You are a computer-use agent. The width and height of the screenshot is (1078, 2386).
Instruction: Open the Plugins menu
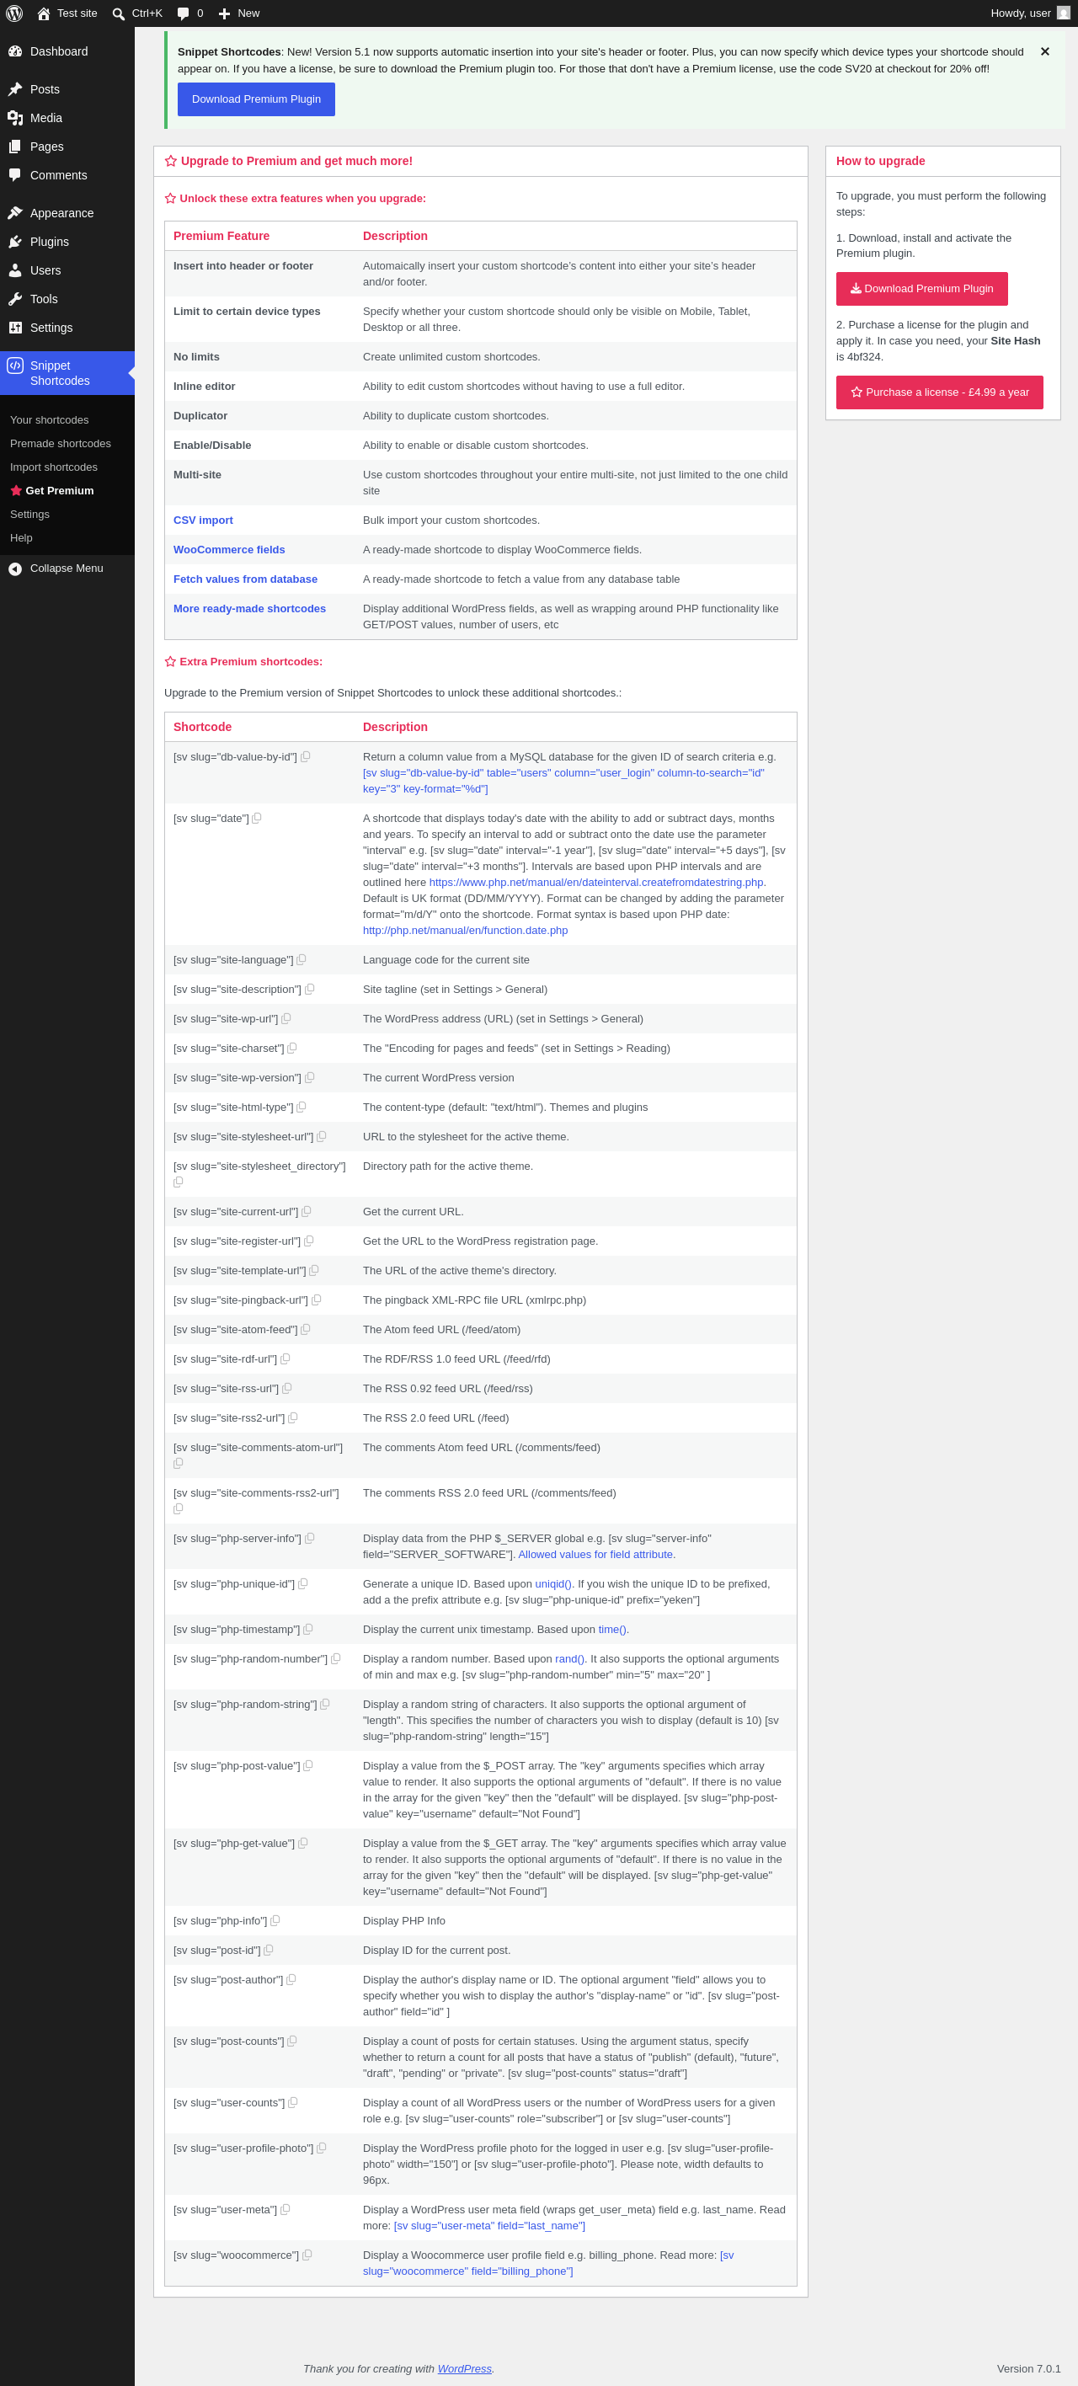coord(67,242)
